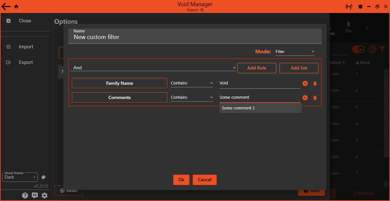This screenshot has width=390, height=201.
Task: Send feedback using the speech bubble icon
Action: (35, 195)
